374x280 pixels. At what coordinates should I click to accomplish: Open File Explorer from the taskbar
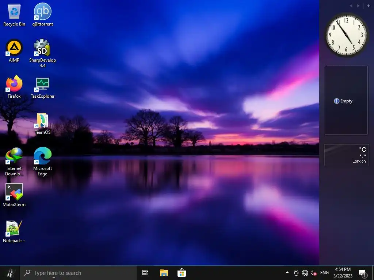pyautogui.click(x=164, y=273)
